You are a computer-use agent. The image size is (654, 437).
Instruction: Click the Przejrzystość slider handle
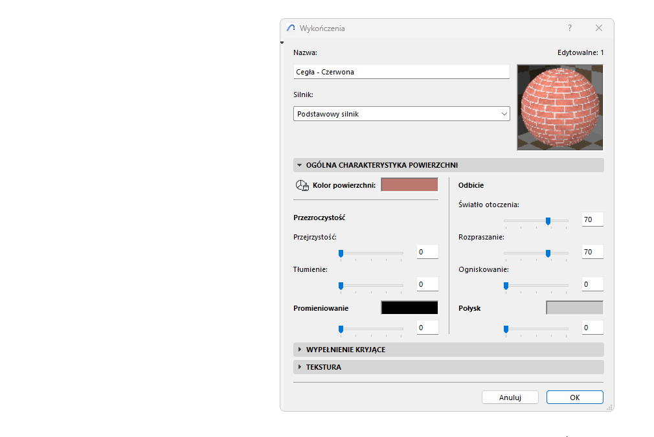[341, 254]
